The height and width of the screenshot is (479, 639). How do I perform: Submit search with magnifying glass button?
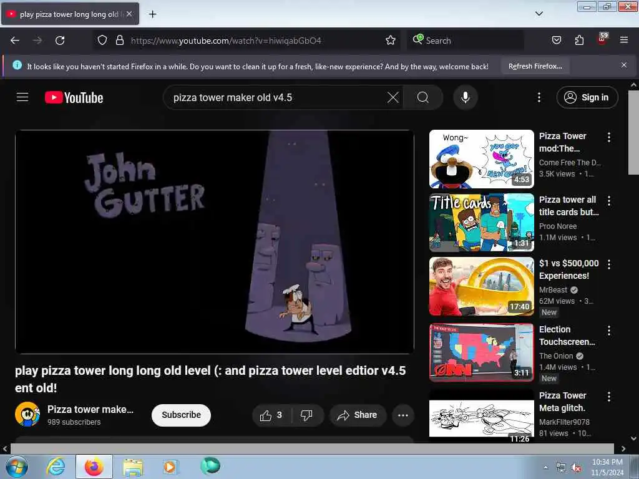pyautogui.click(x=423, y=97)
